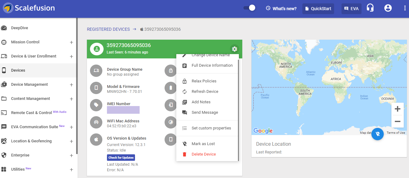The height and width of the screenshot is (178, 409).
Task: Expand Device & User Enrollment submenu
Action: click(72, 57)
